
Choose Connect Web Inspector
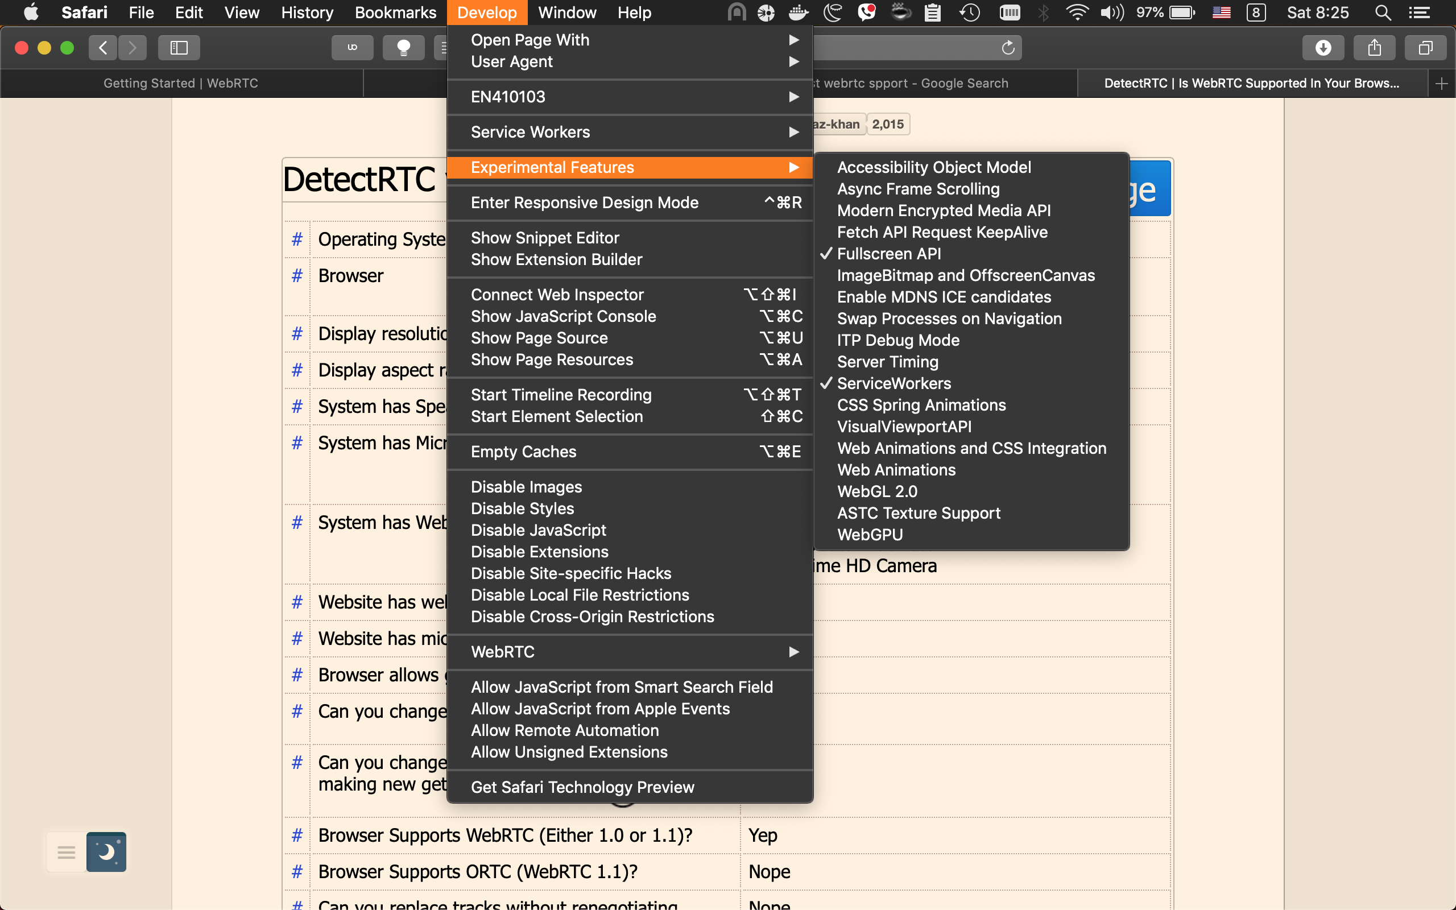[x=630, y=295]
